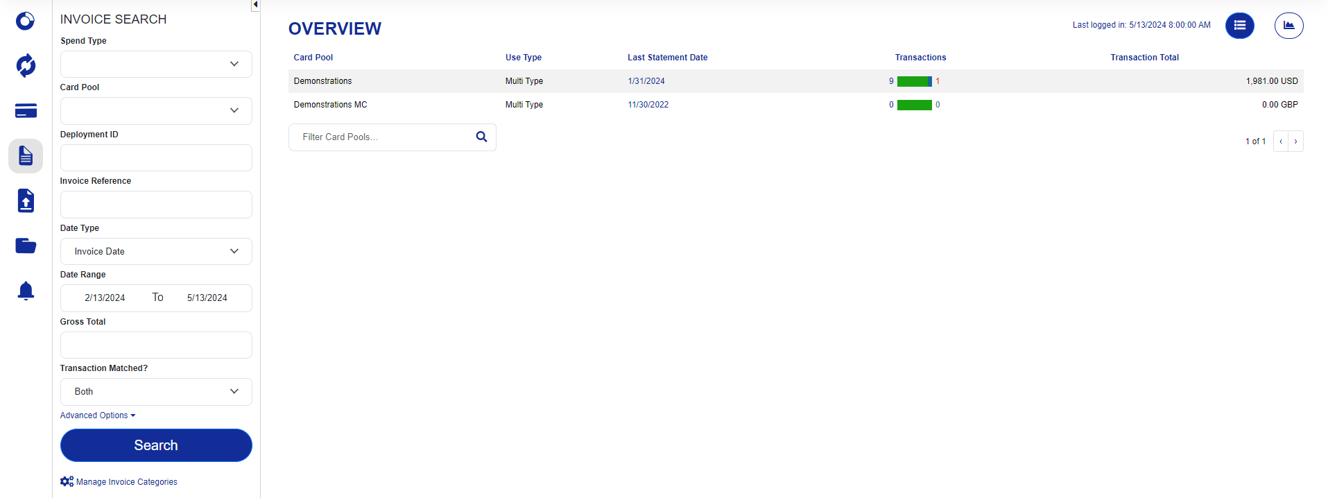Select the Demonstrations card pool row name
The image size is (1328, 498).
click(x=323, y=81)
